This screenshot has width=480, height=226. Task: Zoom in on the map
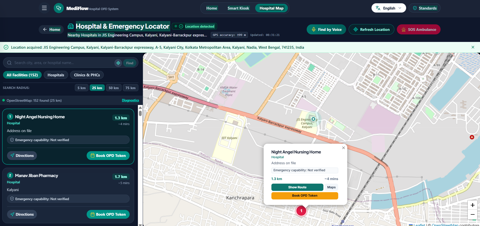pyautogui.click(x=472, y=205)
